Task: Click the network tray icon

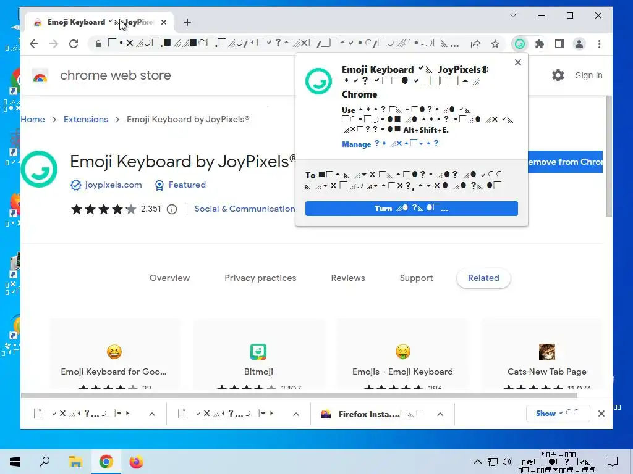Action: click(x=493, y=462)
